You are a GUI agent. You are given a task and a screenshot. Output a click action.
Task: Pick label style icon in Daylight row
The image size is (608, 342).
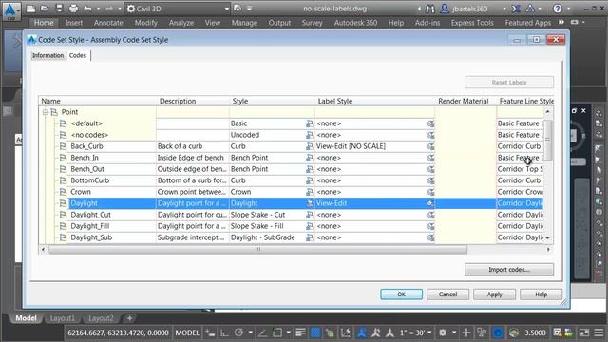click(x=430, y=203)
